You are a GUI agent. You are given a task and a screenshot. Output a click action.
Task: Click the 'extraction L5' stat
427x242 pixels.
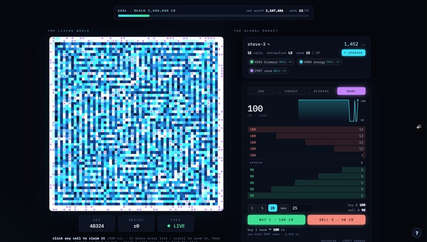click(x=280, y=53)
